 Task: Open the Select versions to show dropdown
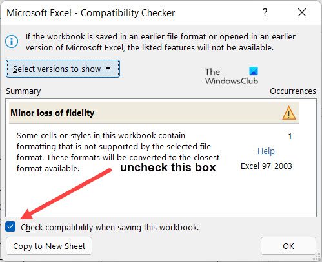click(63, 69)
